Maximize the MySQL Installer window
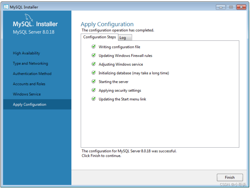This screenshot has width=250, height=189. 231,7
